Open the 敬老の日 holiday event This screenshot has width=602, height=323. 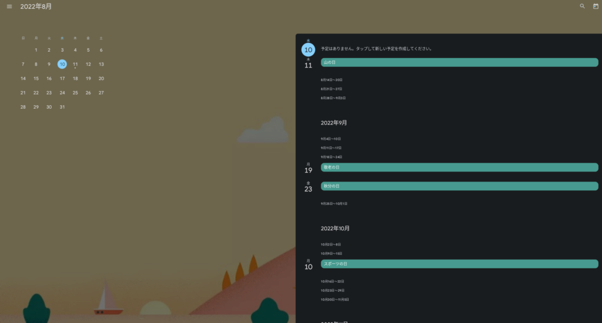pos(460,167)
